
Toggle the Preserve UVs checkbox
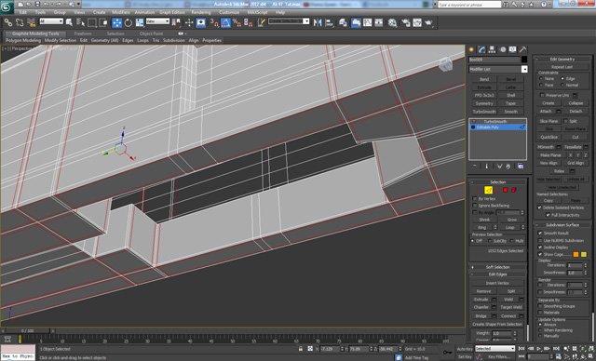click(x=542, y=95)
